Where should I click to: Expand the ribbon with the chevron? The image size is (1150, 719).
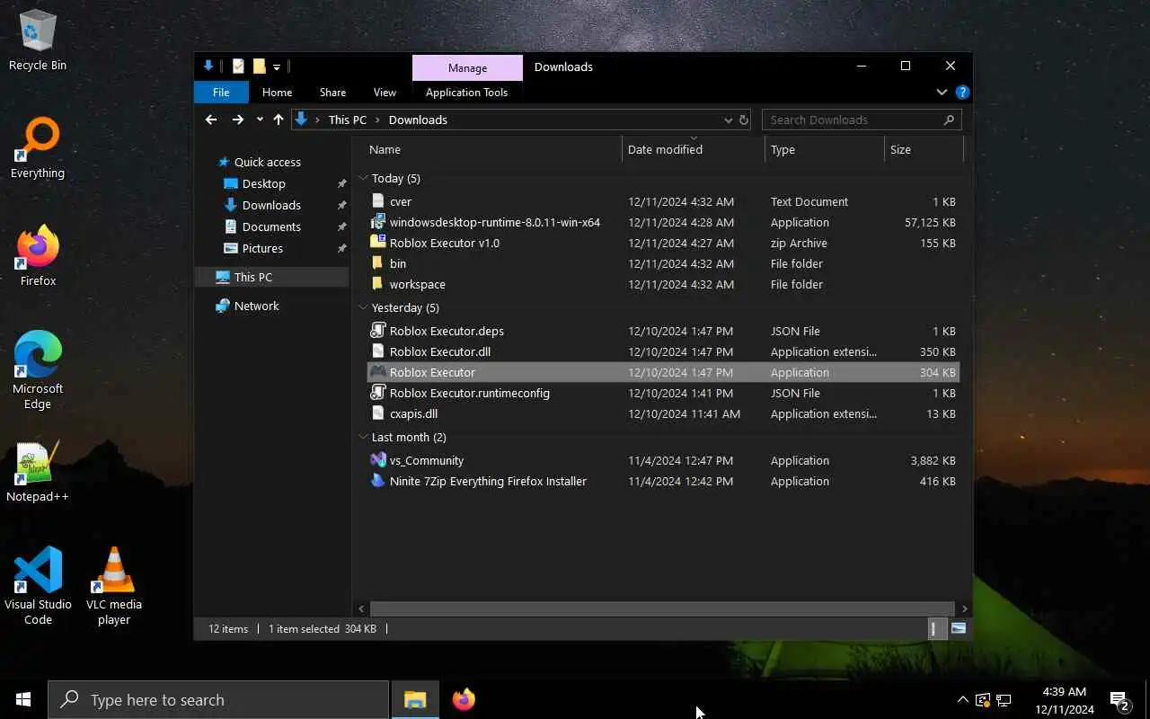[x=942, y=92]
